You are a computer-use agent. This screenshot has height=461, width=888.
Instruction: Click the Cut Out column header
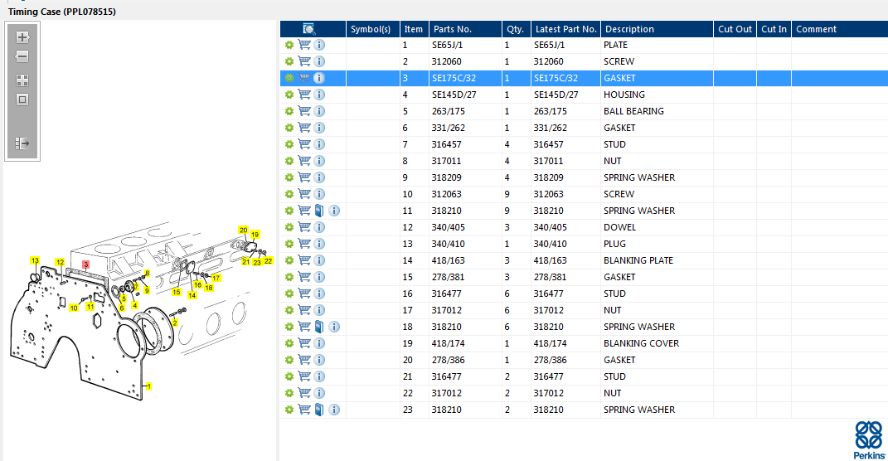735,29
